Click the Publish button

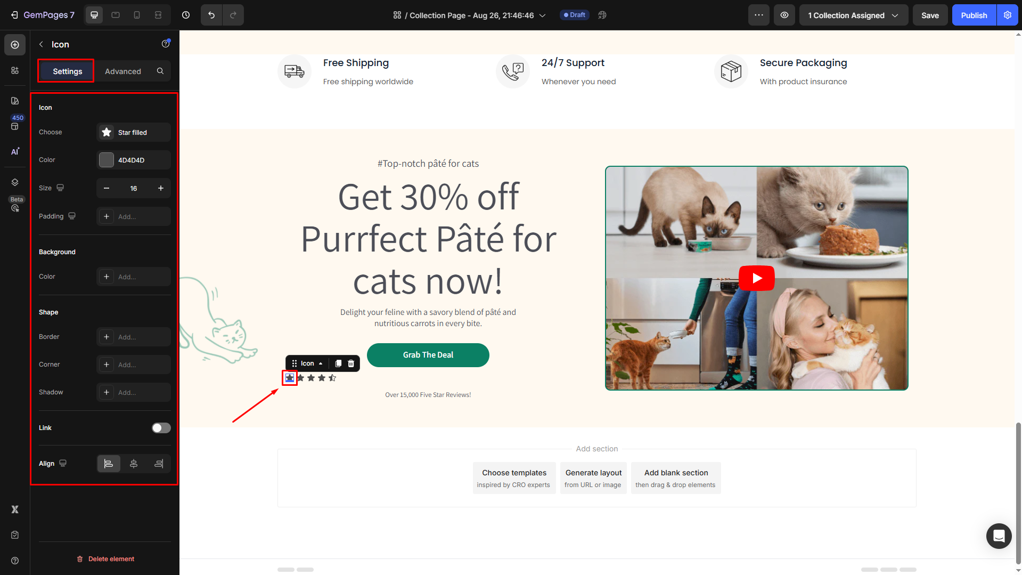click(x=974, y=15)
